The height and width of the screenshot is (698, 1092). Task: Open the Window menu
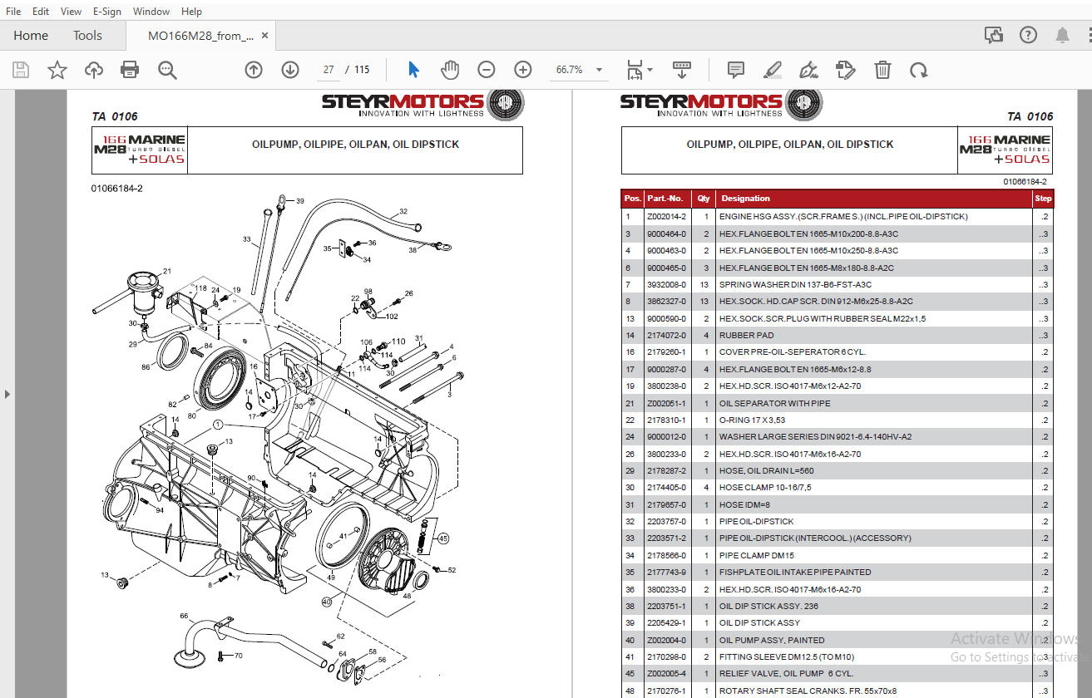151,11
